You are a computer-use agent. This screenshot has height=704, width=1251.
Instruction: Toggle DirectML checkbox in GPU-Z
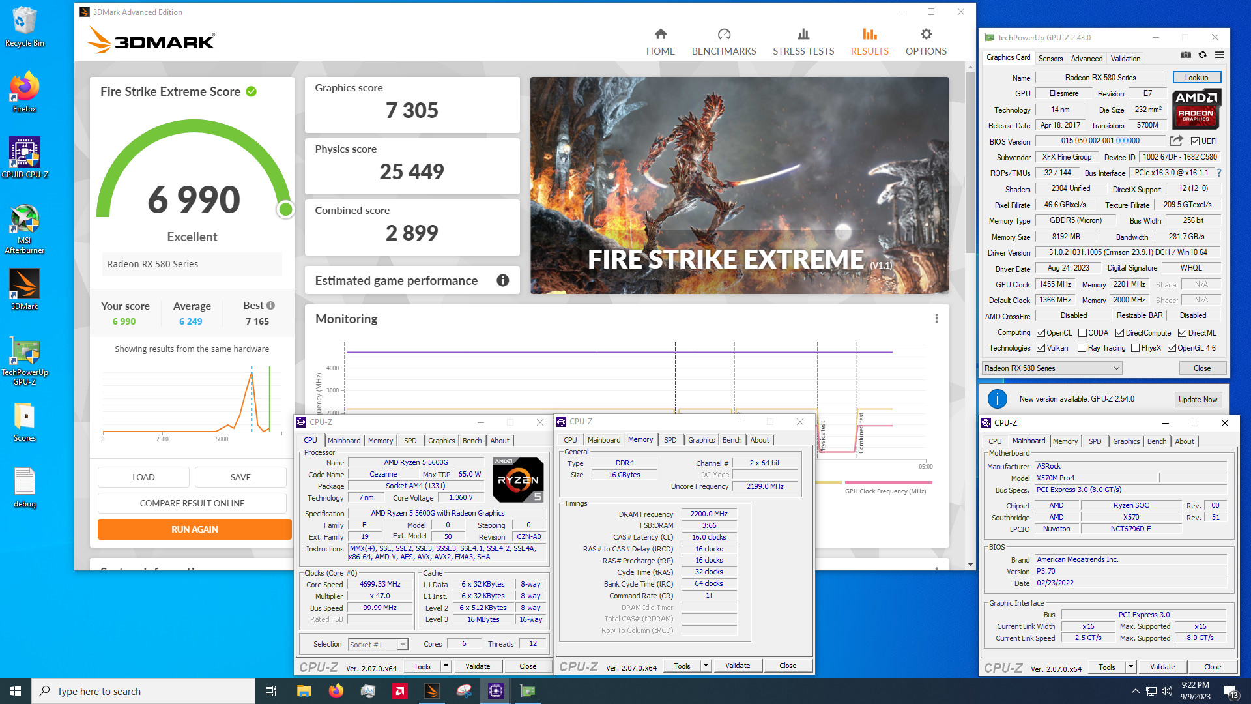pos(1182,333)
